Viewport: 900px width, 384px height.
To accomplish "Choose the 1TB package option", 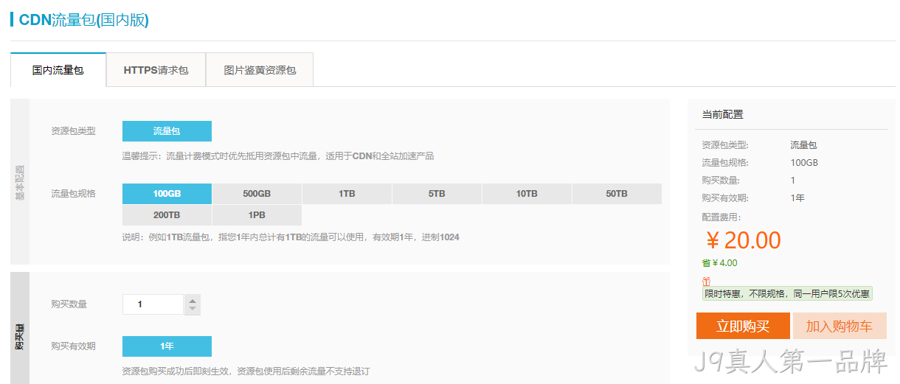I will coord(347,194).
